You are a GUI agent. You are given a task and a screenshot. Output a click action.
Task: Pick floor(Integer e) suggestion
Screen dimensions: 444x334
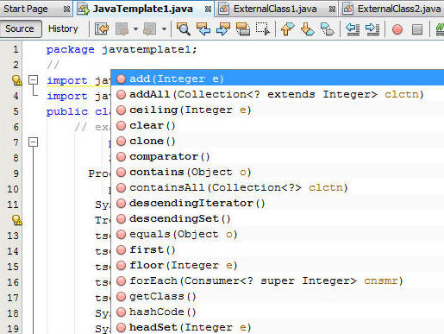278,265
